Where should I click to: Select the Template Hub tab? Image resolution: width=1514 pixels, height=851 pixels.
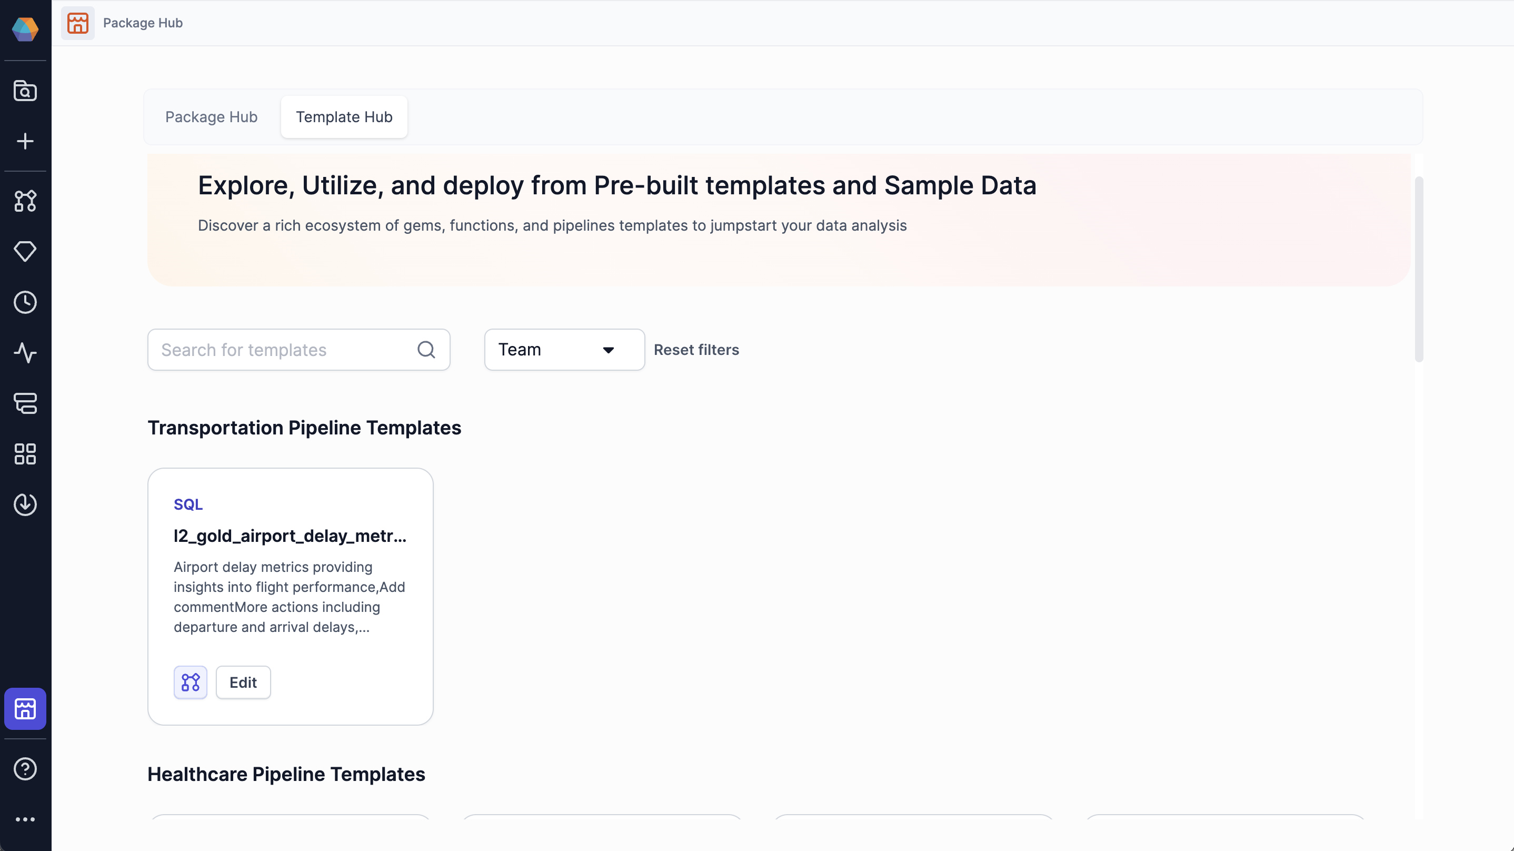344,117
